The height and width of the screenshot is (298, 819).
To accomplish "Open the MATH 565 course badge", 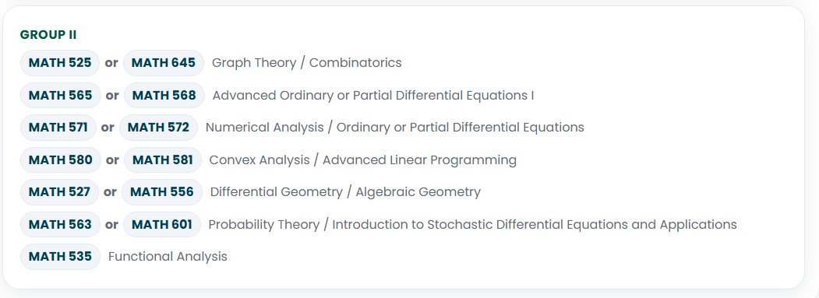I will [61, 96].
